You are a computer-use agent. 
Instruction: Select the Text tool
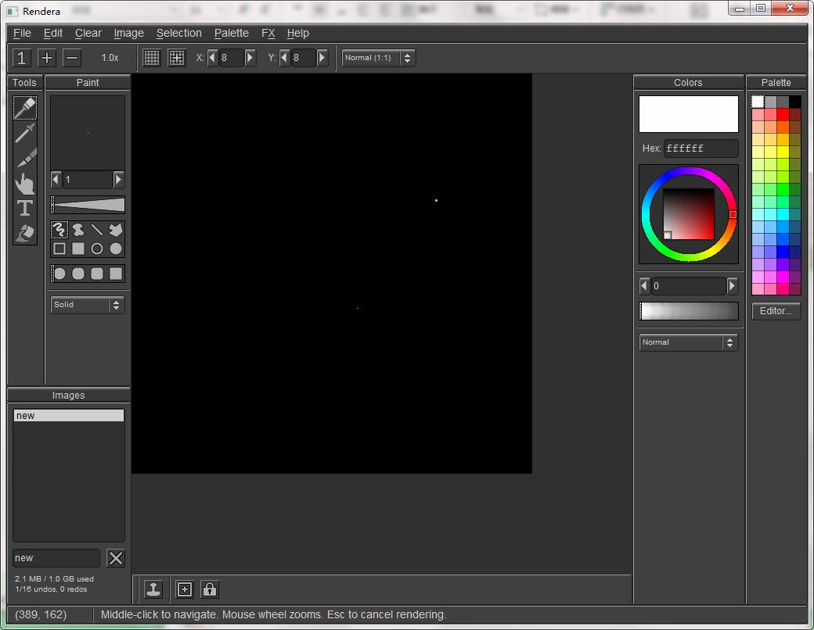point(25,208)
